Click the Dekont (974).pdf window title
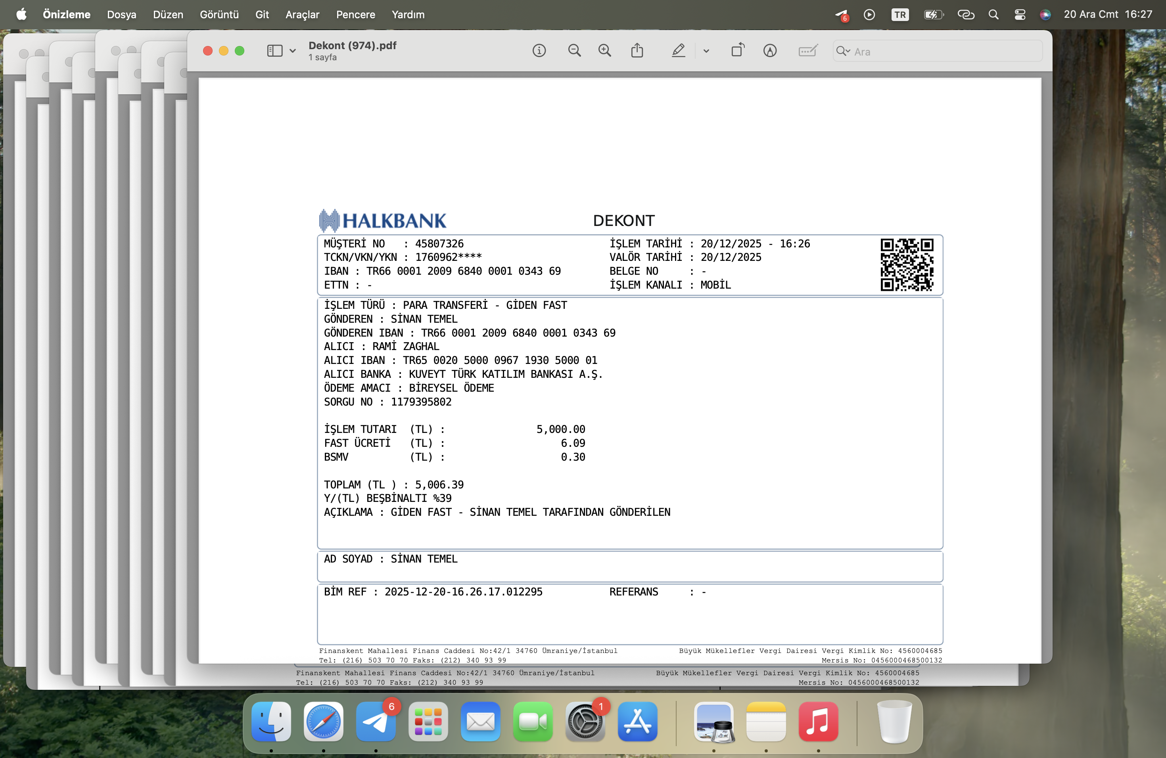This screenshot has width=1166, height=758. click(352, 46)
